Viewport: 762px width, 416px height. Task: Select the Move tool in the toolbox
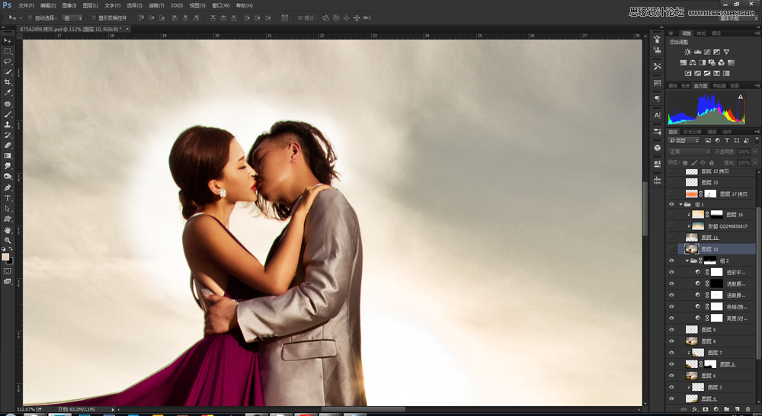(x=8, y=41)
